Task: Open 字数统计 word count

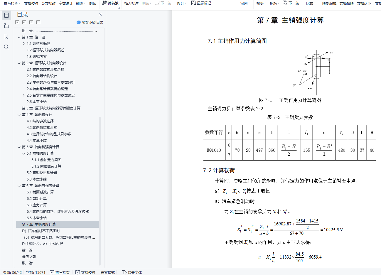Action: pos(66,3)
